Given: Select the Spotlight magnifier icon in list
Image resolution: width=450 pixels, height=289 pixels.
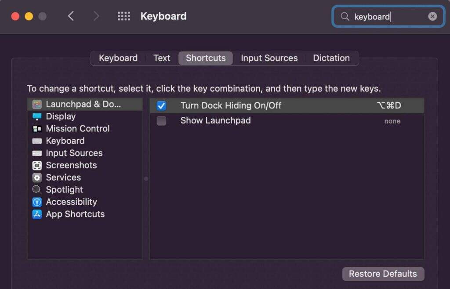Looking at the screenshot, I should [37, 190].
